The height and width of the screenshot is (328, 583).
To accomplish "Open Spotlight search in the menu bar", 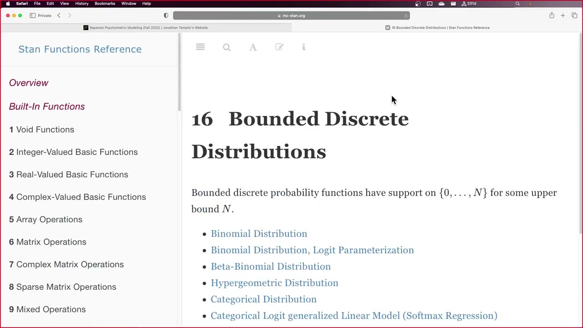I will click(517, 4).
